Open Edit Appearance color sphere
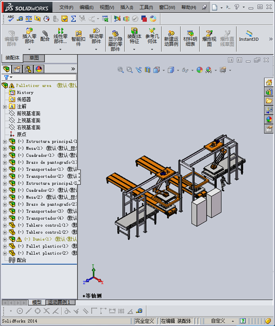Image resolution: width=275 pixels, height=326 pixels. click(x=200, y=70)
